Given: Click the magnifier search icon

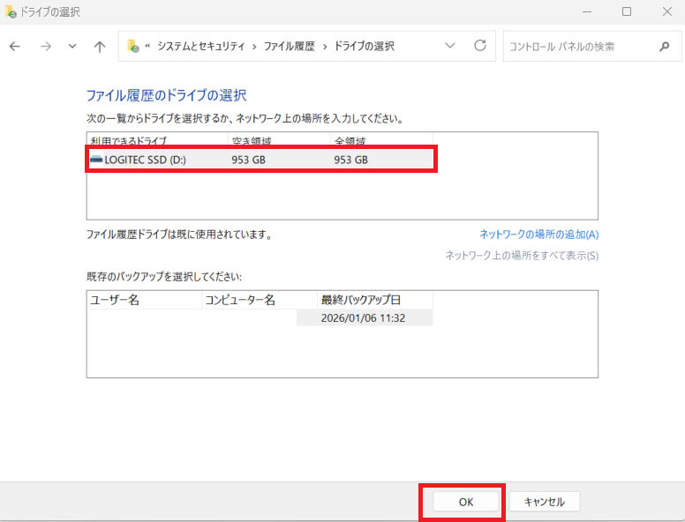Looking at the screenshot, I should point(664,47).
